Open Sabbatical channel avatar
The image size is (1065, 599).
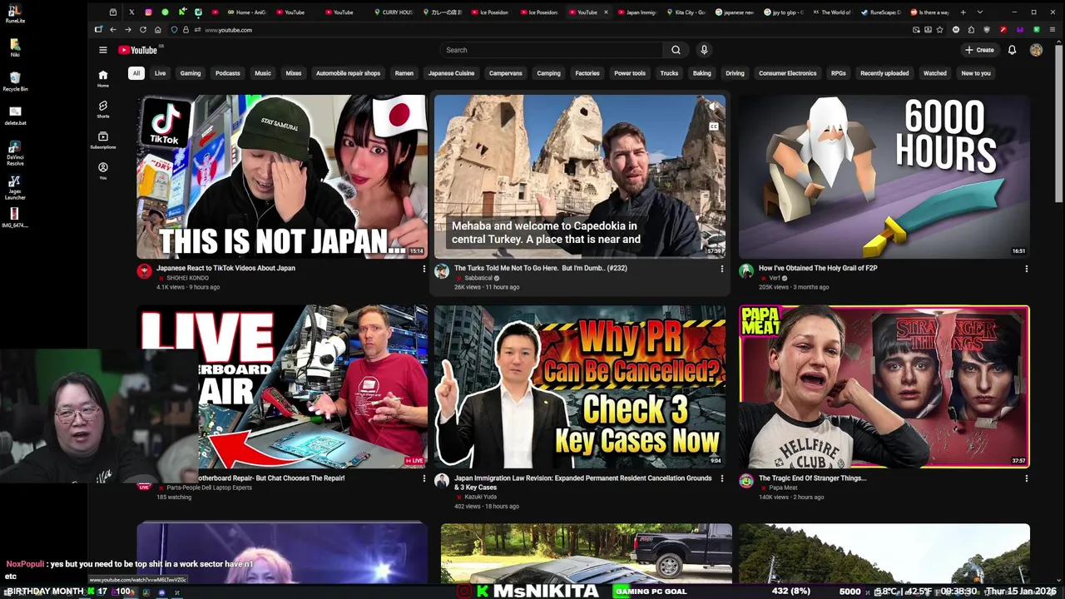pos(442,271)
